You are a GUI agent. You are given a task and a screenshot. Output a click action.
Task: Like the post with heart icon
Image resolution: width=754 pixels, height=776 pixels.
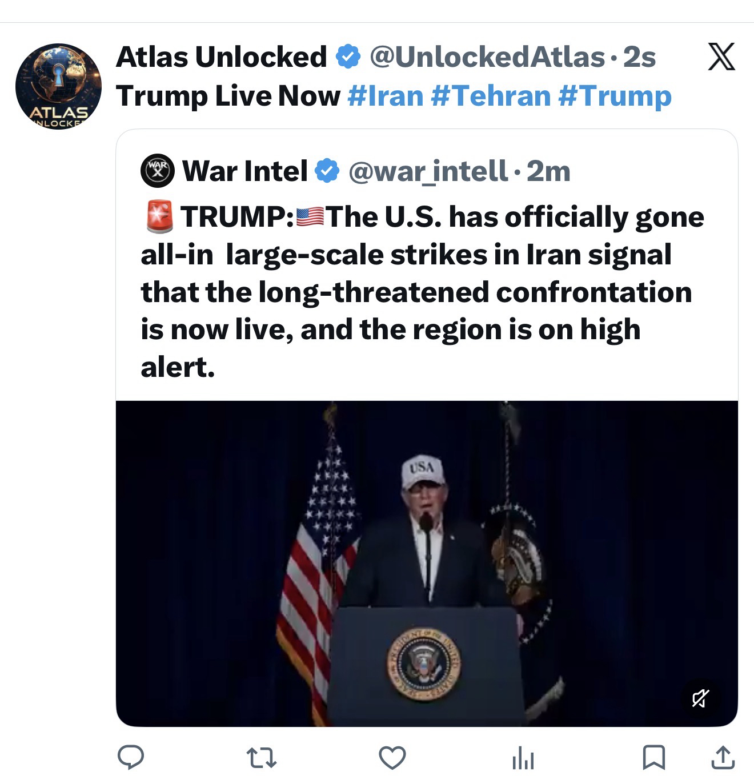pyautogui.click(x=392, y=758)
